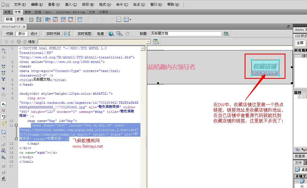Open the code view options icon beside address
The width and height of the screenshot is (307, 188).
click(x=156, y=41)
